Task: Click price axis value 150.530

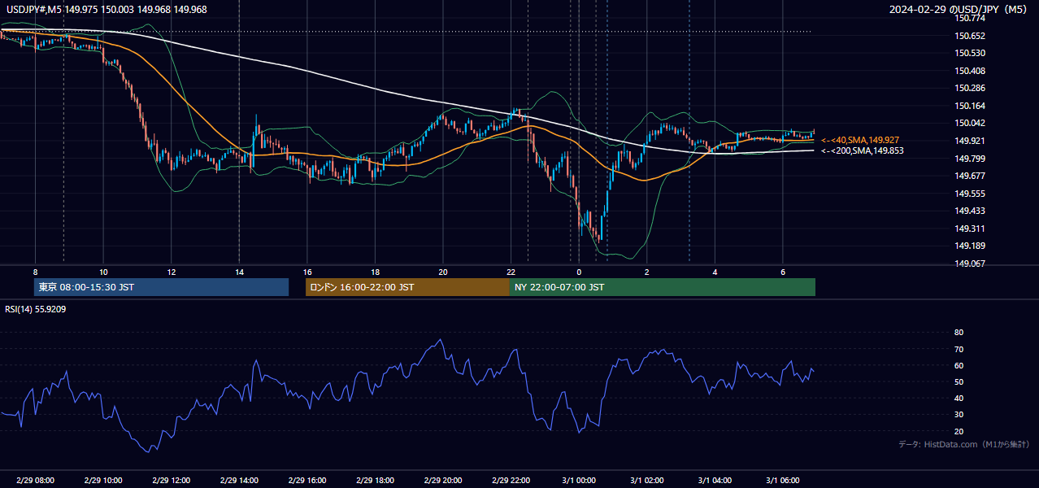Action: pyautogui.click(x=970, y=53)
